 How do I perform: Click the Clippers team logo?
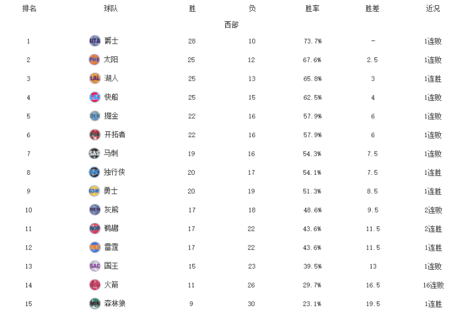(95, 97)
